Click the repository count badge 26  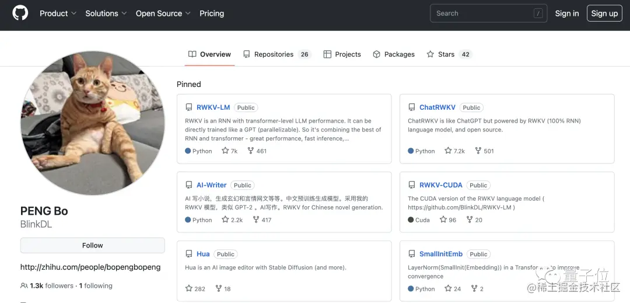(x=304, y=54)
